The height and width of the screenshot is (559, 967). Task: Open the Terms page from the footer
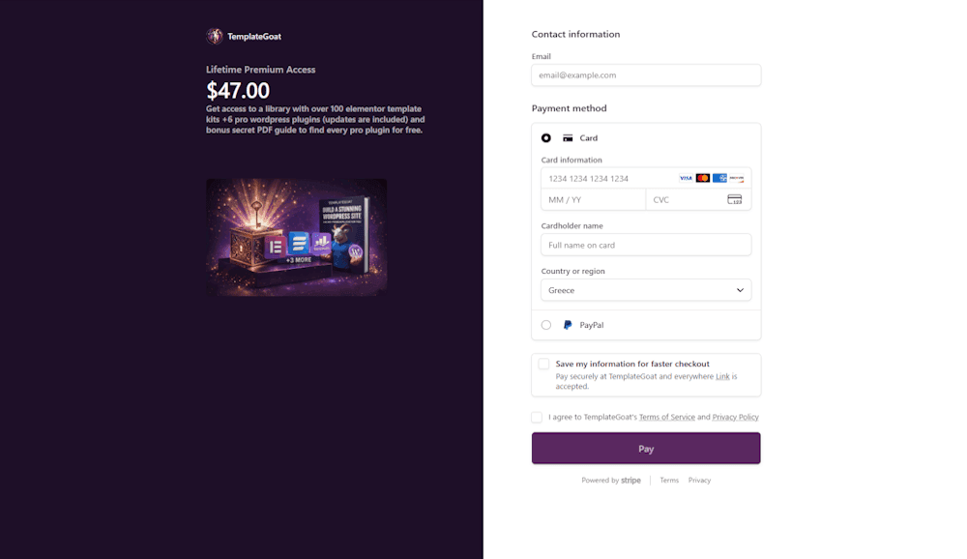(x=668, y=480)
